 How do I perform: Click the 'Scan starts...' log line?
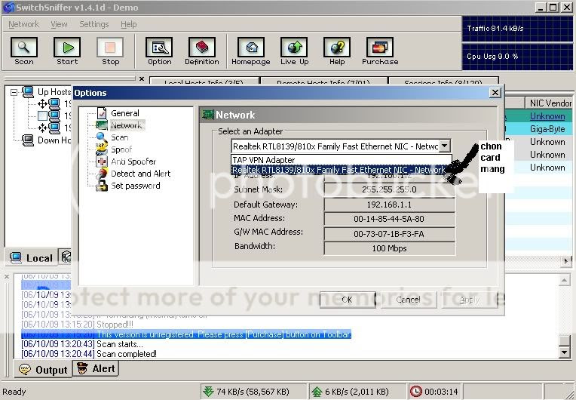[82, 344]
